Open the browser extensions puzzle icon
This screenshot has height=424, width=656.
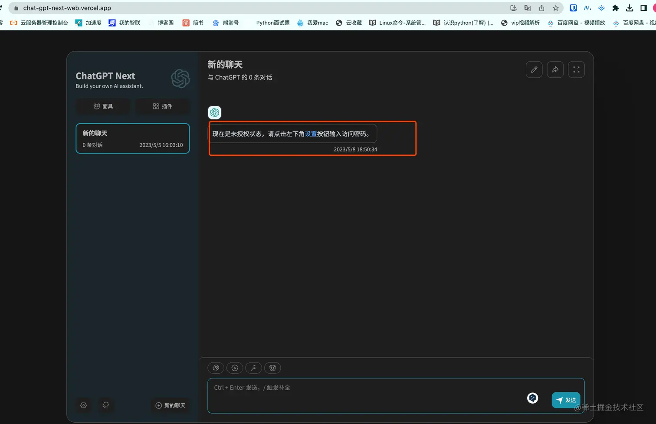point(615,8)
